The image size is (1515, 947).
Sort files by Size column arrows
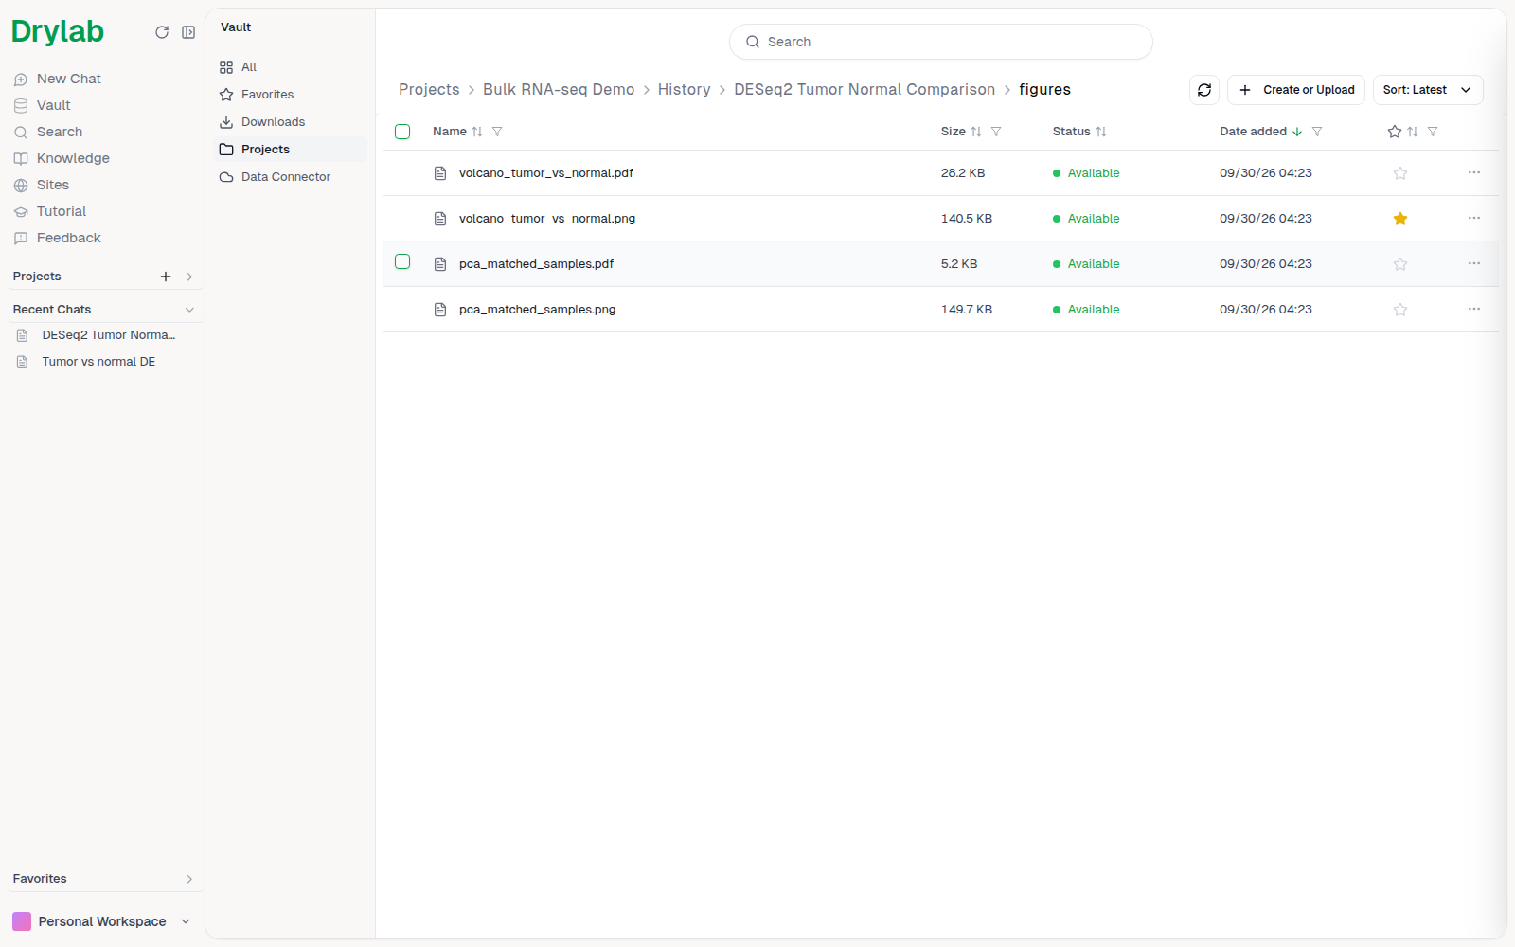point(976,132)
